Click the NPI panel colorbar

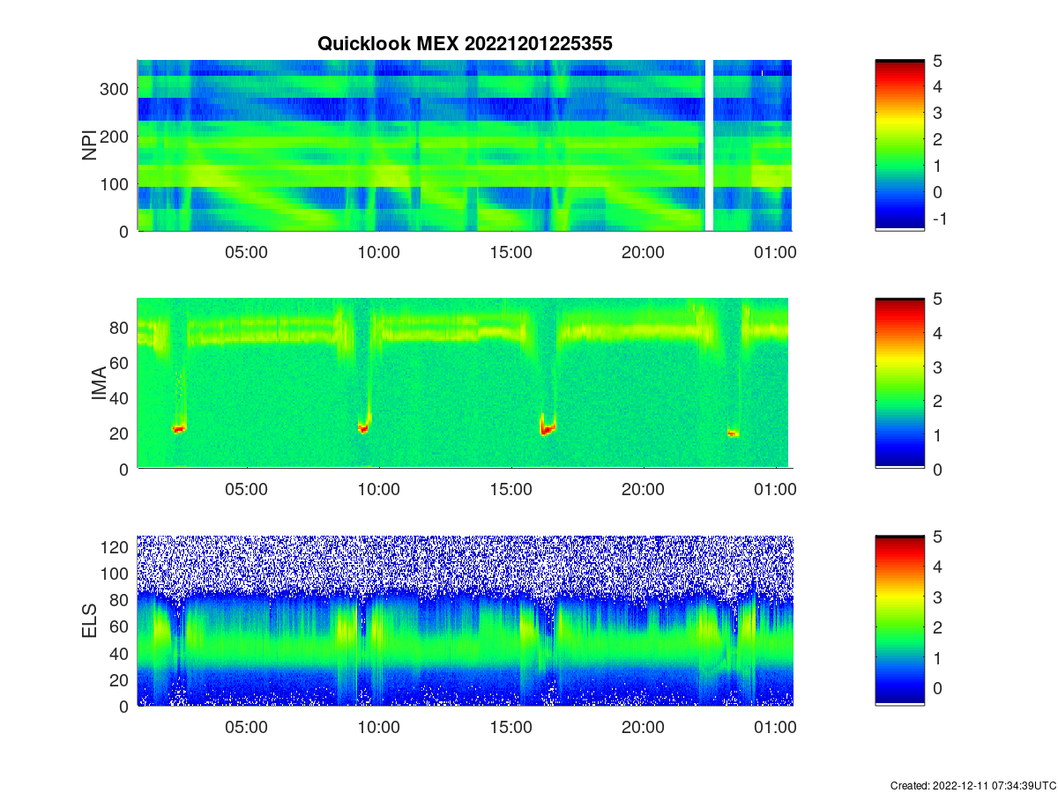pyautogui.click(x=899, y=145)
